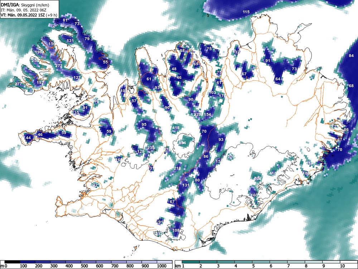The height and width of the screenshot is (269, 358).
Task: Click the light teal 8–9 km legend swatch
Action: 314,262
